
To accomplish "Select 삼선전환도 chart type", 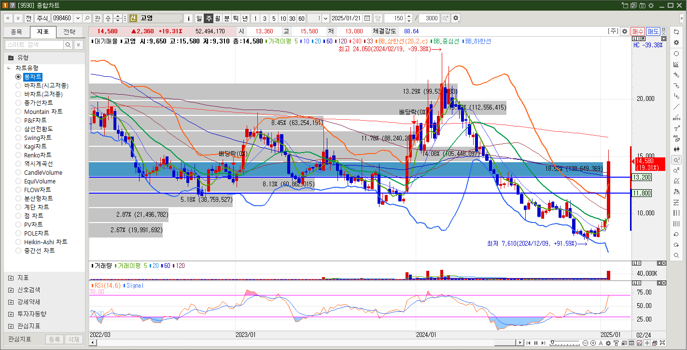I will [x=34, y=129].
